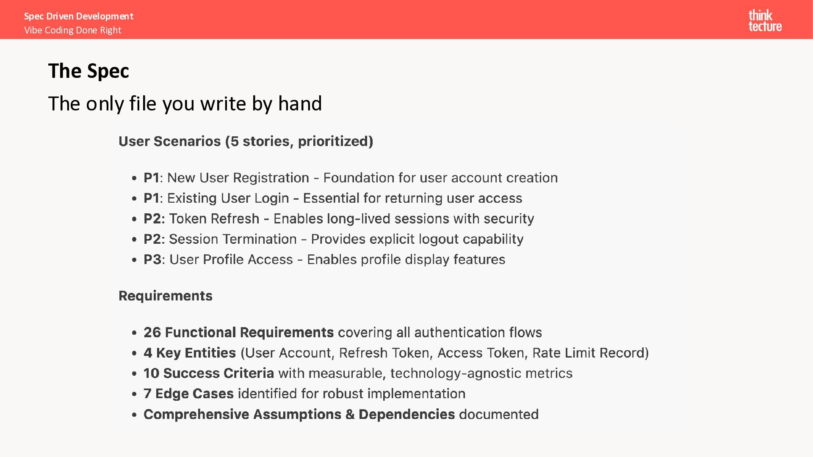This screenshot has height=457, width=813.
Task: Select the New User Registration bullet
Action: click(350, 178)
